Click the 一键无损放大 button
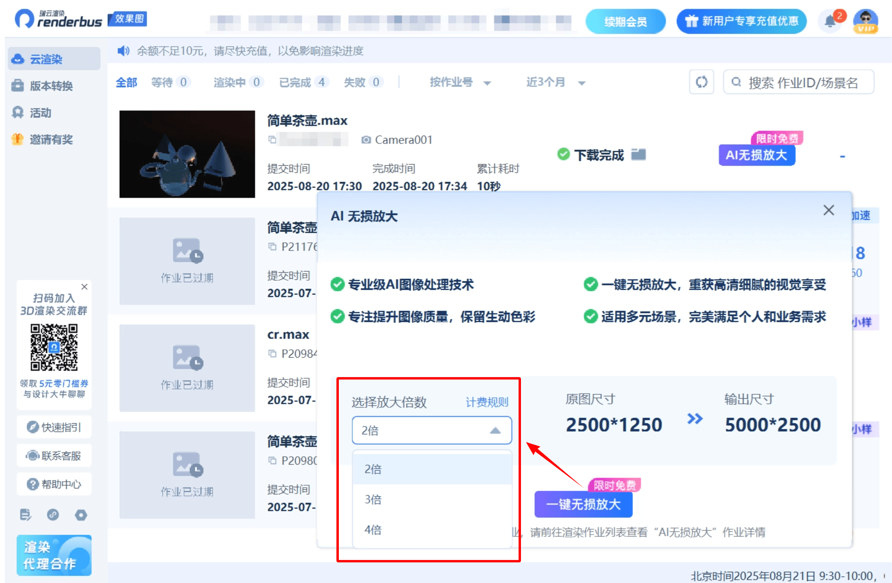The width and height of the screenshot is (892, 583). 583,504
